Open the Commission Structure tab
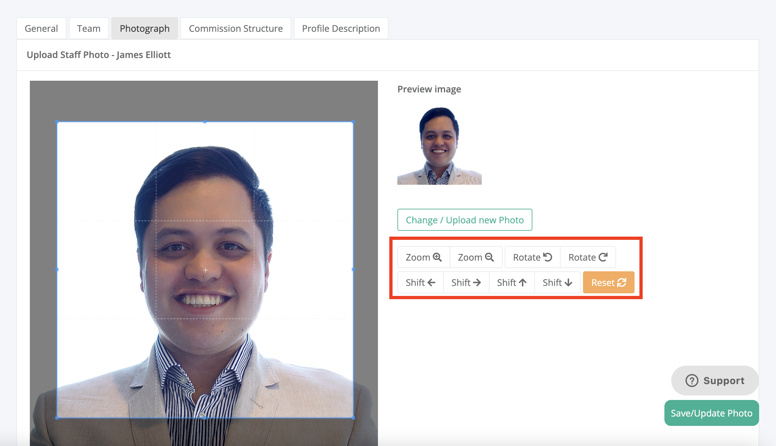The image size is (776, 446). 236,29
